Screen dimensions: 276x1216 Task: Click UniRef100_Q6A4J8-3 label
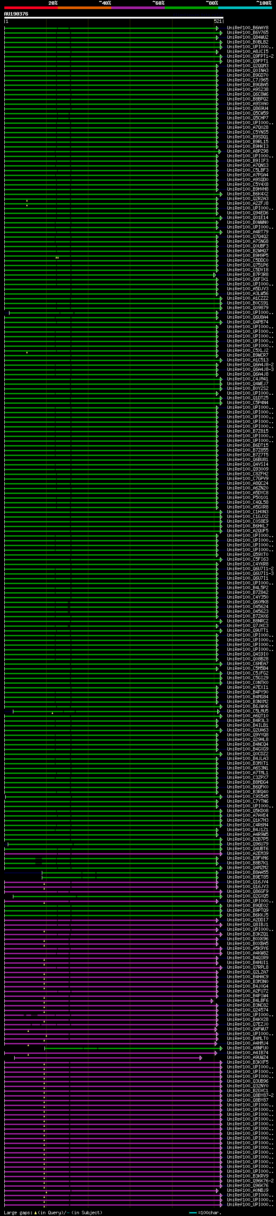point(250,369)
